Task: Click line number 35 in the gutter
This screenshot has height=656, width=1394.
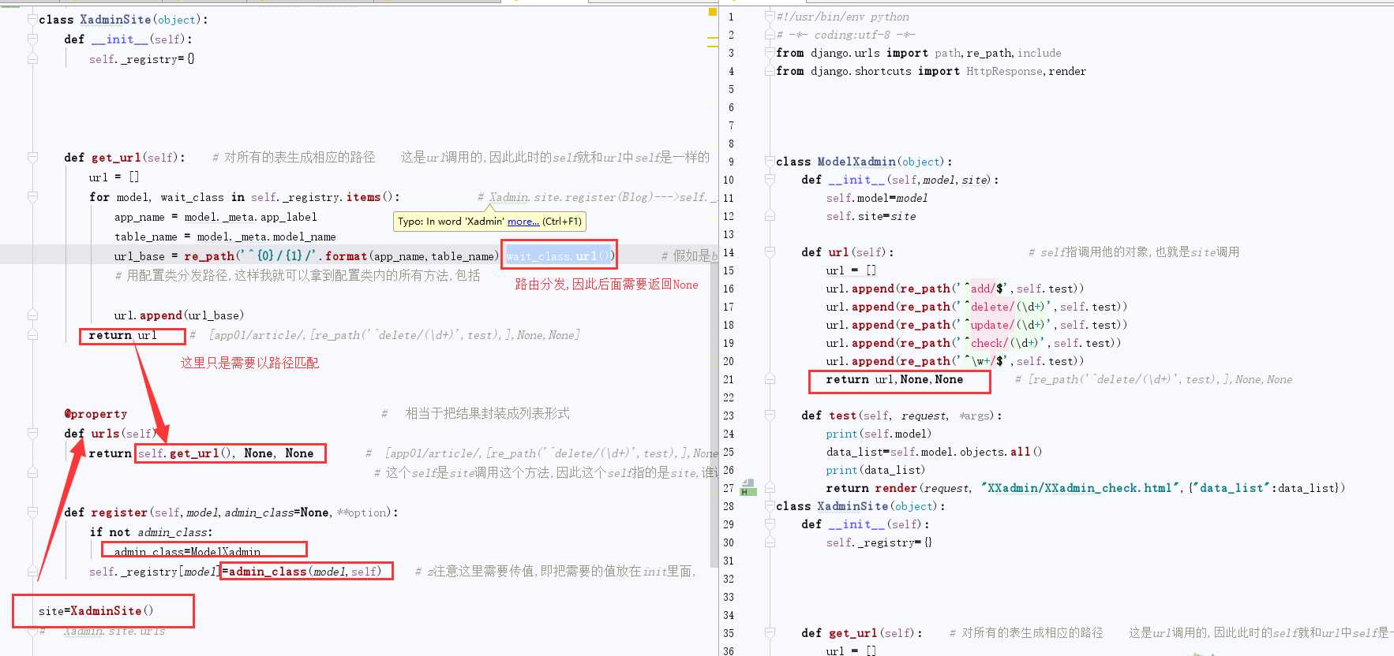Action: coord(729,633)
